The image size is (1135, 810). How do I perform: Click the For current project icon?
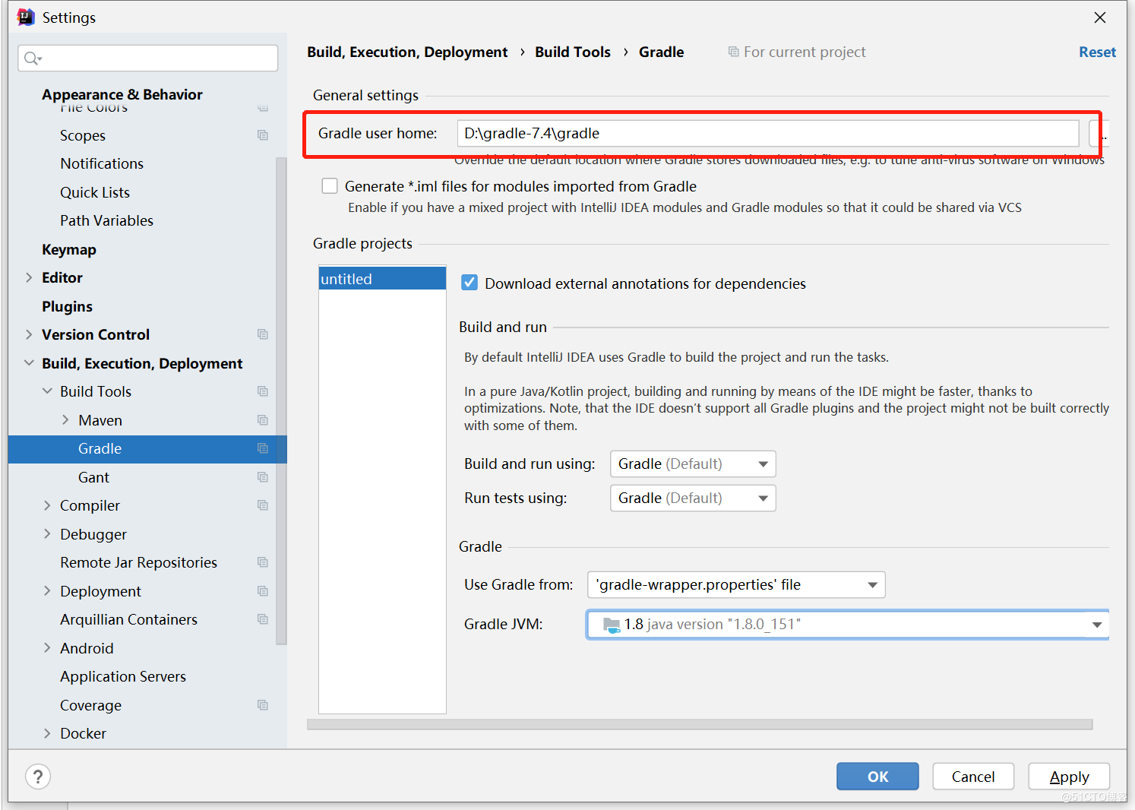733,52
